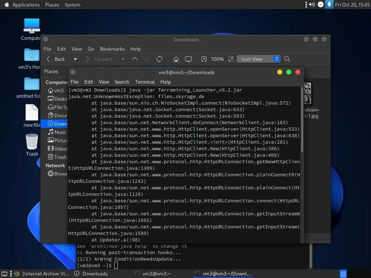The image size is (371, 278).
Task: Open the file manager View menu
Action: click(x=77, y=49)
